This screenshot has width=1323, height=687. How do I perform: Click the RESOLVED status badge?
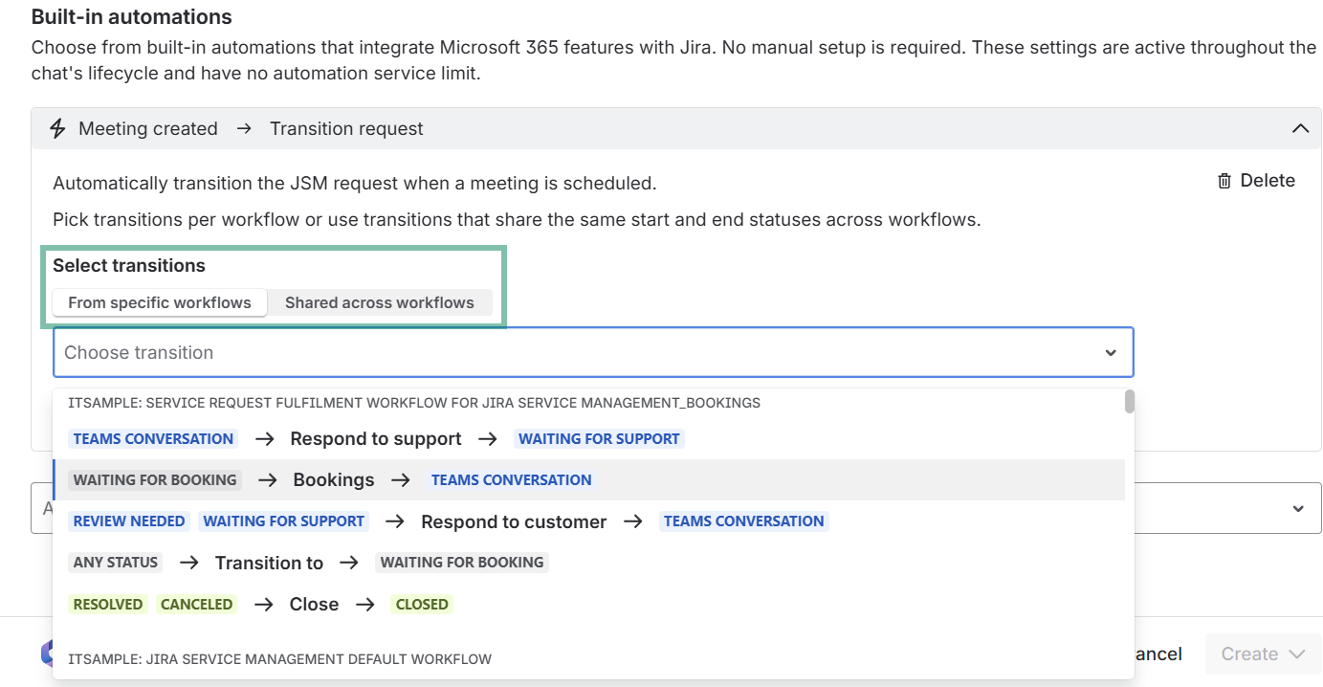108,605
